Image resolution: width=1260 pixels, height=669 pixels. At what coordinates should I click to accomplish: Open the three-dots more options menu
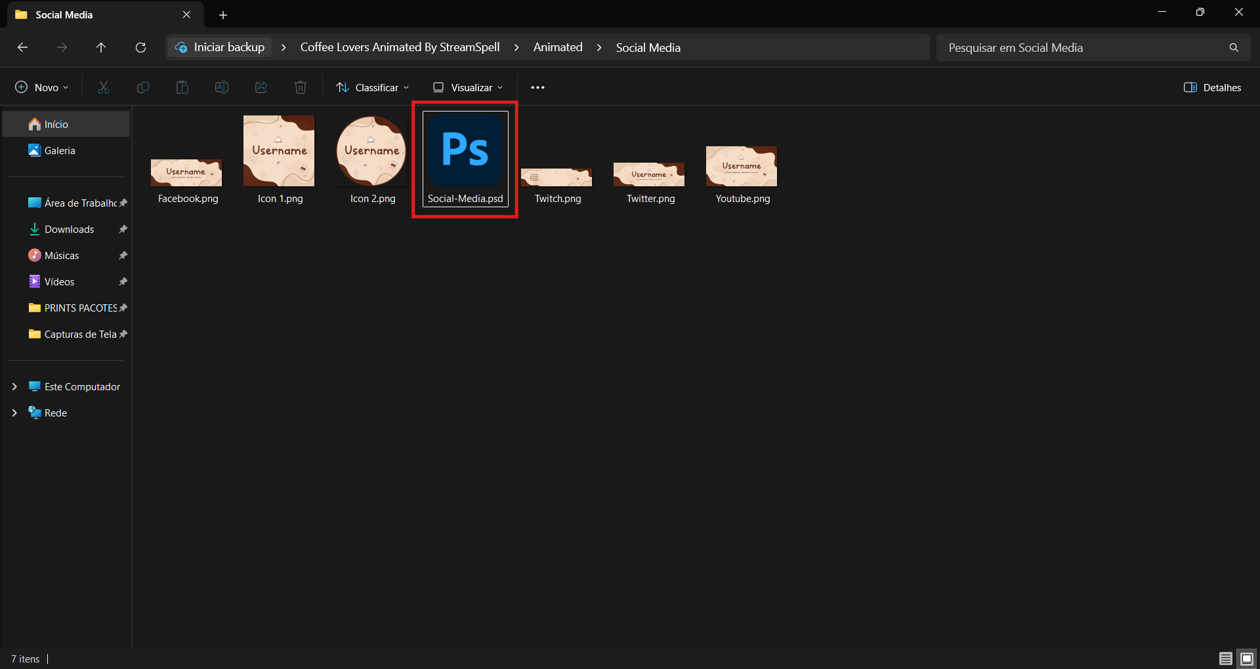coord(537,87)
